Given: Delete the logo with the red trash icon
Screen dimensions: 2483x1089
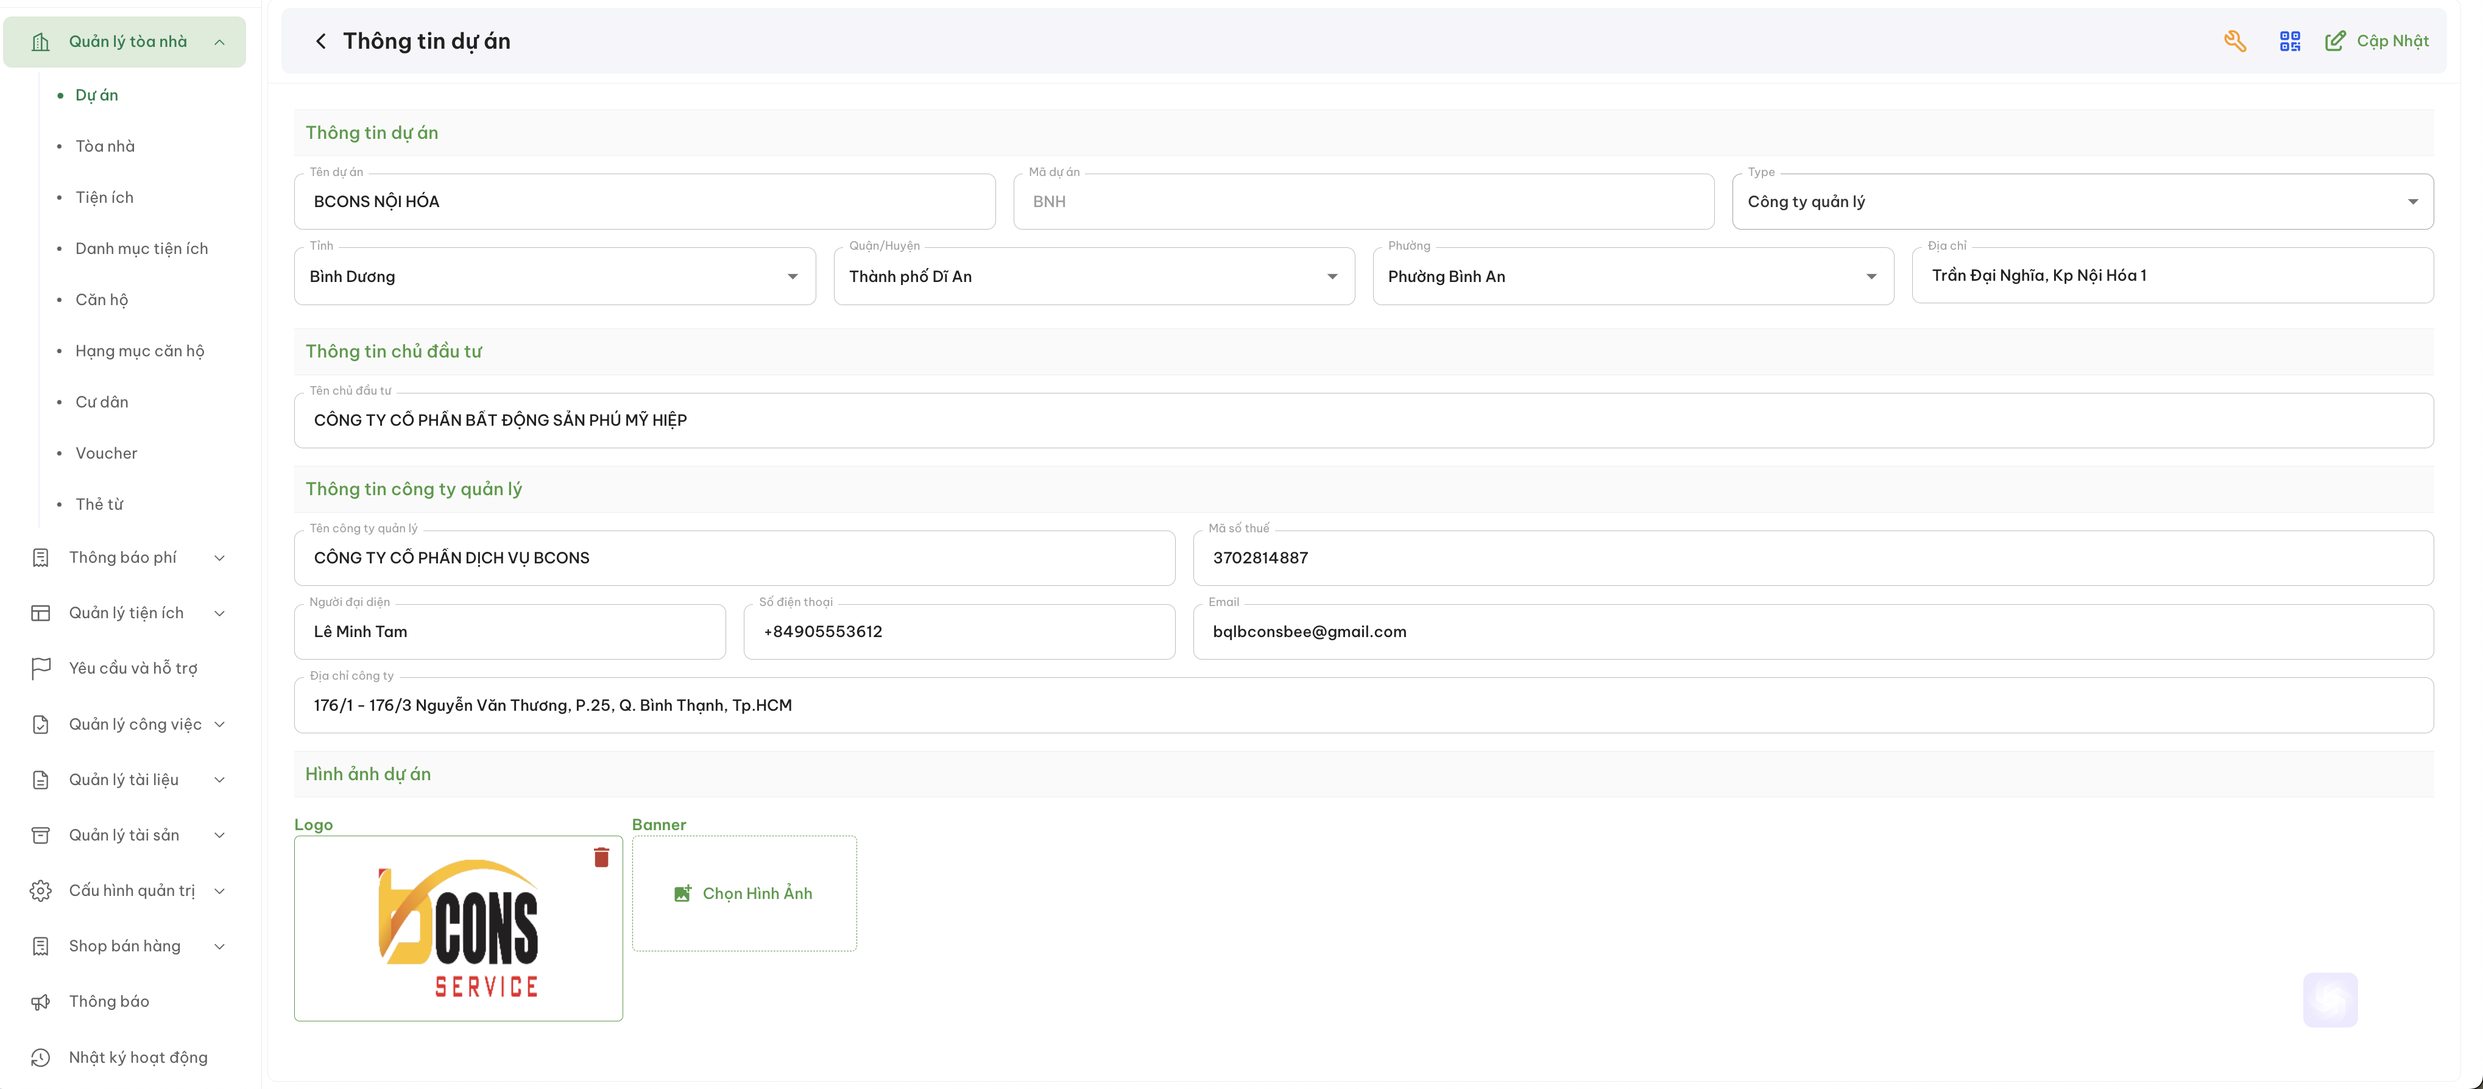Looking at the screenshot, I should coord(601,857).
